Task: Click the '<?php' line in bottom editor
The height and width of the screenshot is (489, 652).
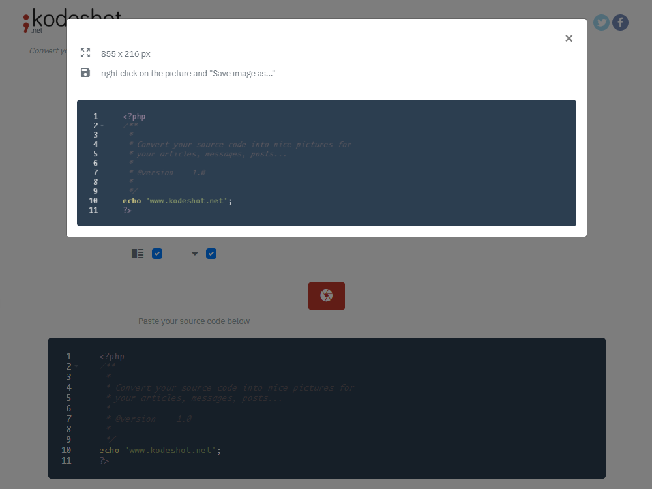Action: coord(112,357)
